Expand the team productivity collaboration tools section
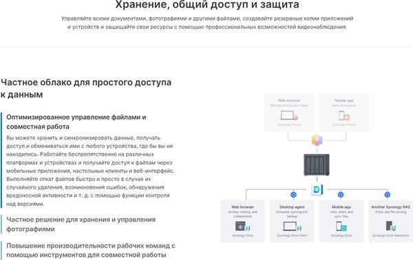Viewport: 413px width, 260px height. click(91, 250)
